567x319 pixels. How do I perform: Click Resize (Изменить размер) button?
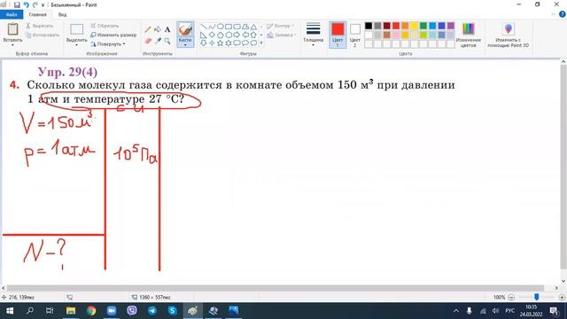coord(113,35)
